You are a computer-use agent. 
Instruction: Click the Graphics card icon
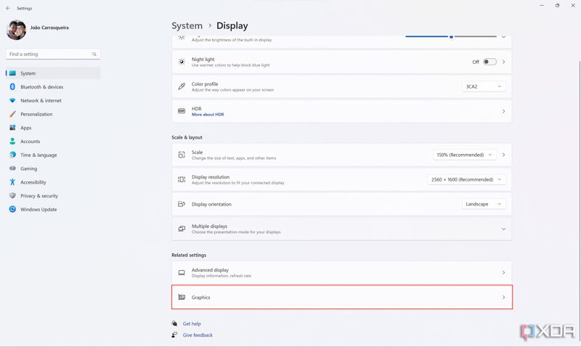point(182,297)
